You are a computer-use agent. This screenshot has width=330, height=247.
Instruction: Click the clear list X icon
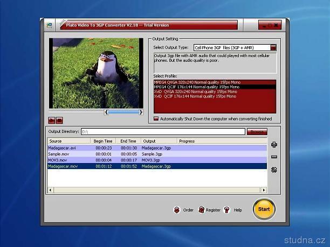coord(274,170)
